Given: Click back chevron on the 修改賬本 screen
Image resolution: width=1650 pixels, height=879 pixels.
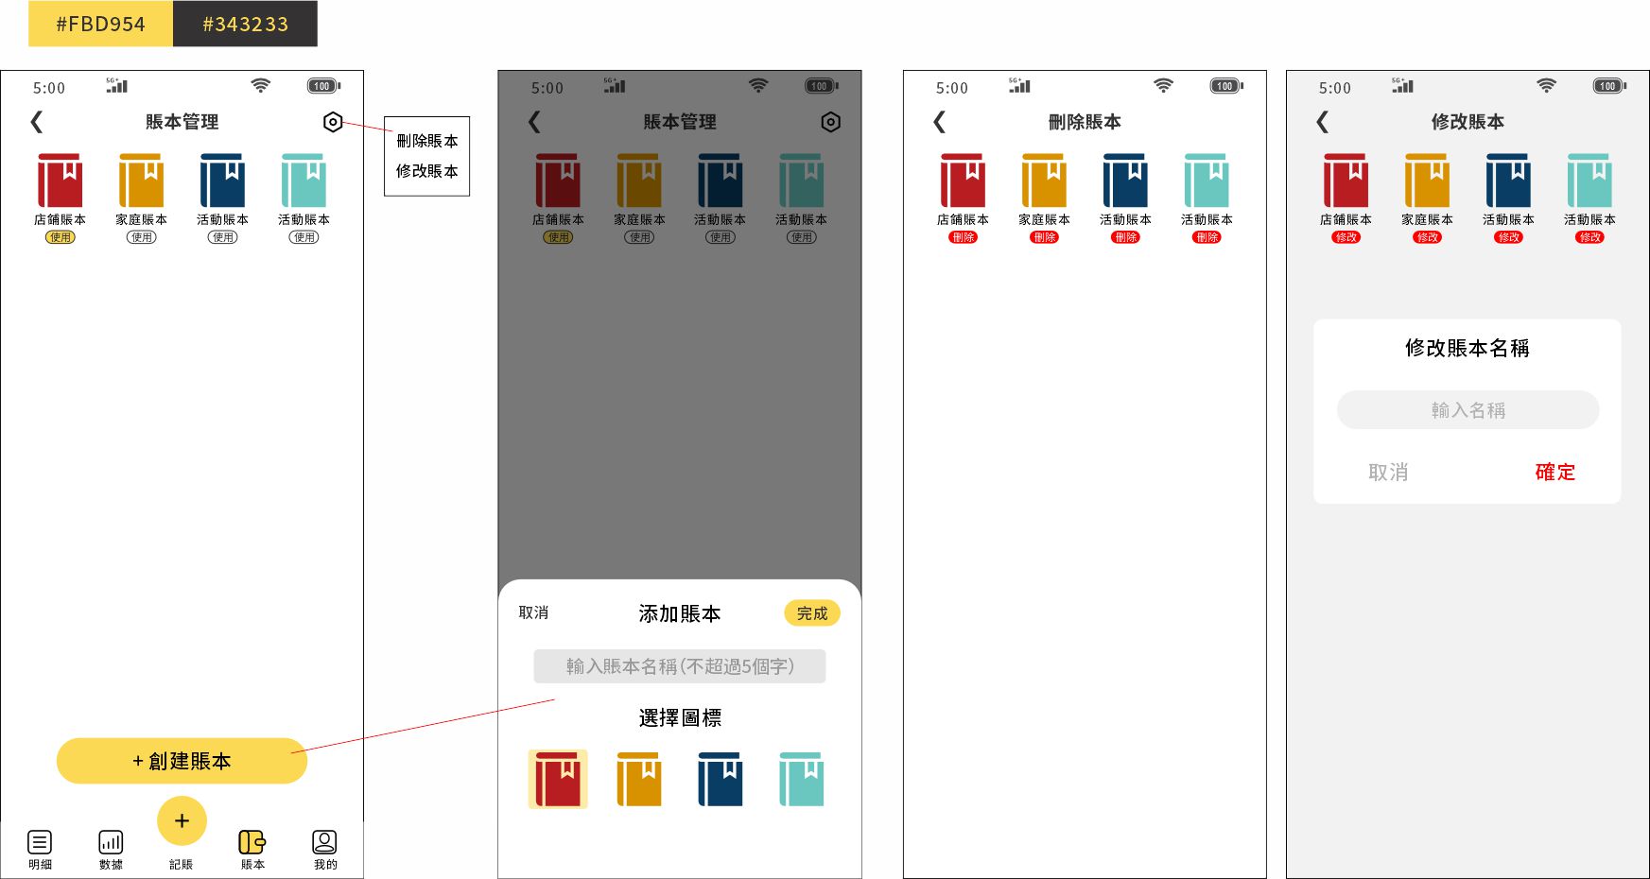Looking at the screenshot, I should pos(1322,122).
